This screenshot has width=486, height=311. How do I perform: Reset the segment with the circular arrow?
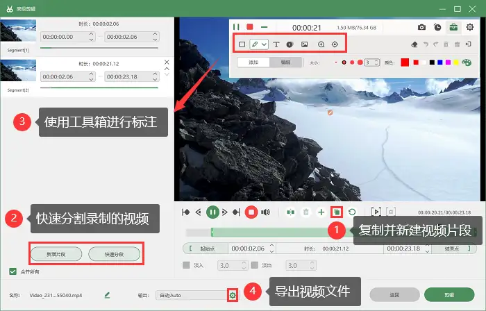pyautogui.click(x=352, y=212)
